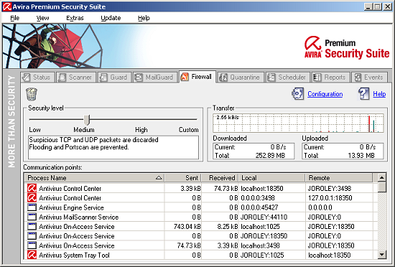The image size is (395, 267).
Task: Click the scroll down arrow of the process list
Action: [382, 254]
